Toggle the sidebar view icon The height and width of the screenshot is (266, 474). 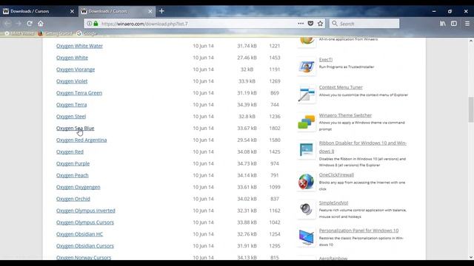tap(454, 24)
